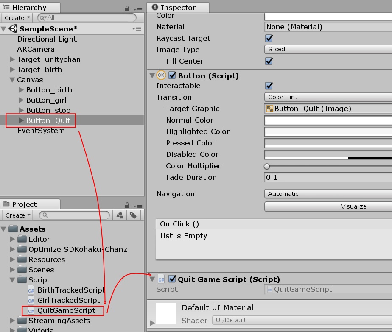This screenshot has width=392, height=332.
Task: Click the Button_Quit image thumbnail in Target Graphic
Action: coord(270,109)
